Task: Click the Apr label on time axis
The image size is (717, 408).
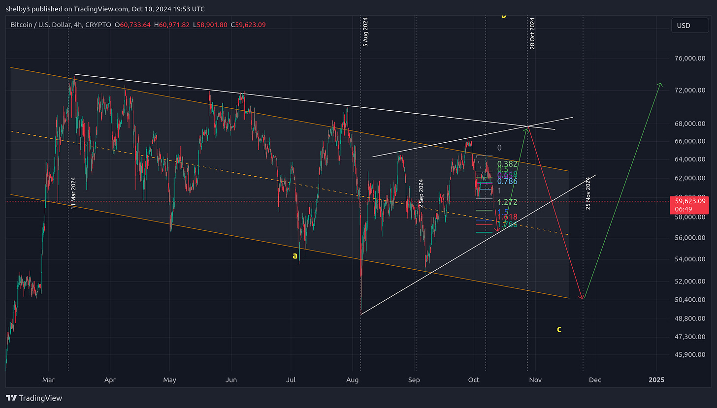Action: click(110, 380)
